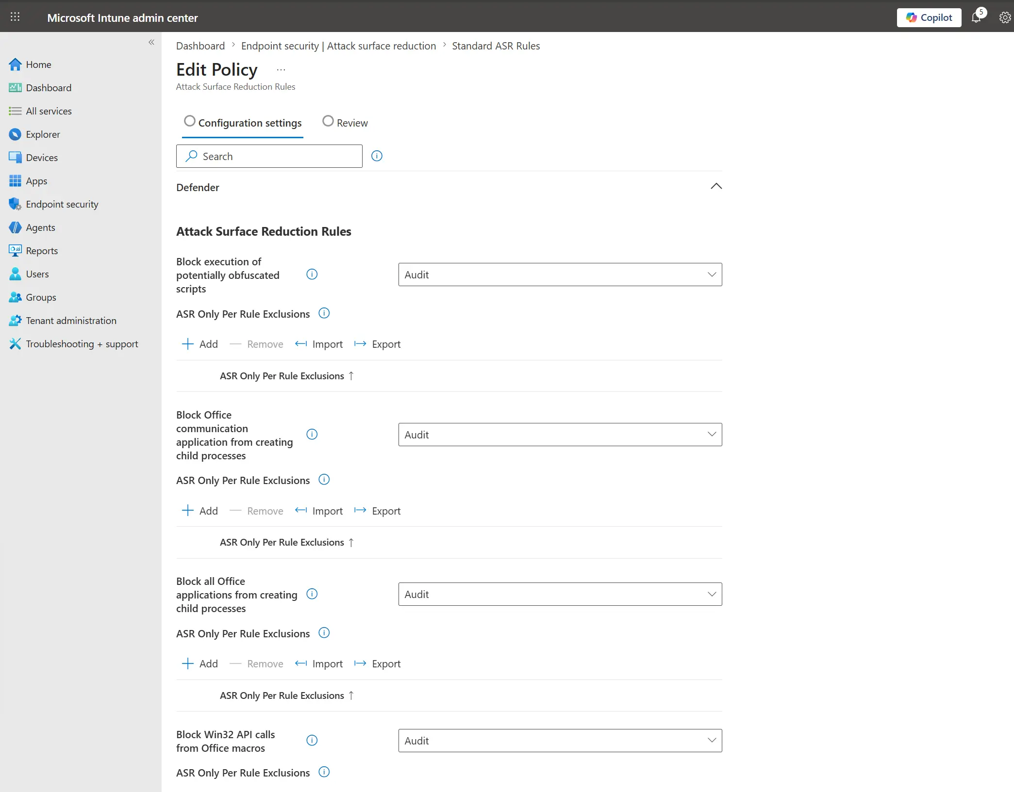Open the app launcher waffle menu
This screenshot has height=792, width=1014.
tap(15, 17)
